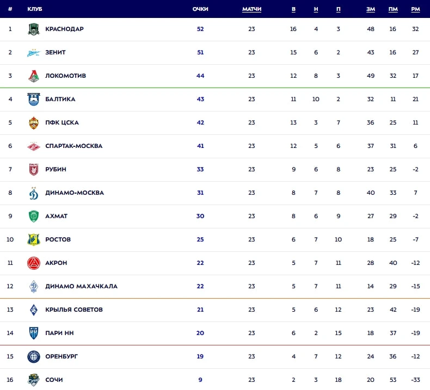The image size is (430, 390).
Task: Open the Lokomotiv club crest
Action: click(34, 76)
